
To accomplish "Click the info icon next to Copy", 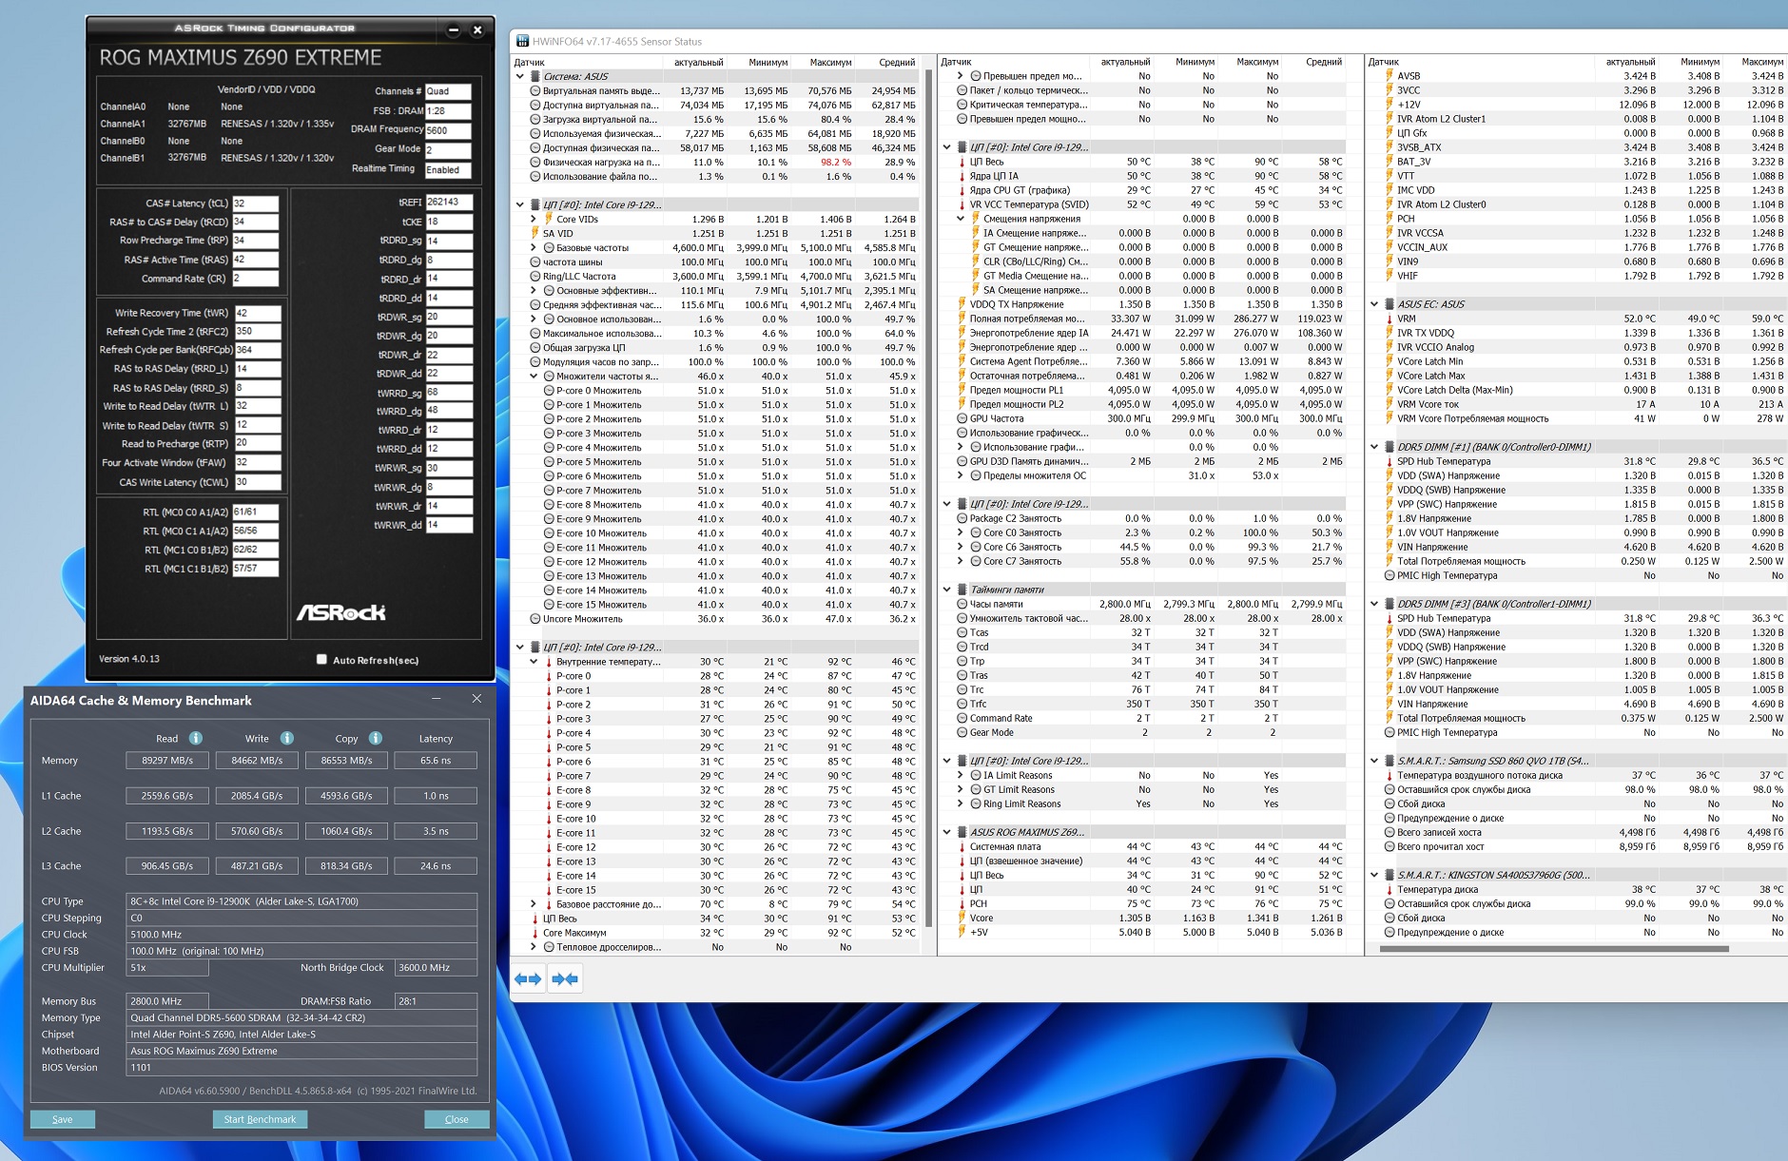I will [375, 738].
